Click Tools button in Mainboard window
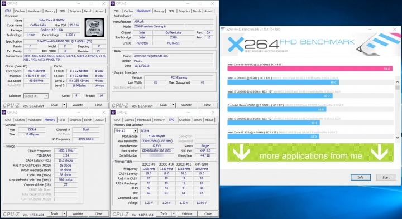The height and width of the screenshot is (219, 402). [x=163, y=105]
